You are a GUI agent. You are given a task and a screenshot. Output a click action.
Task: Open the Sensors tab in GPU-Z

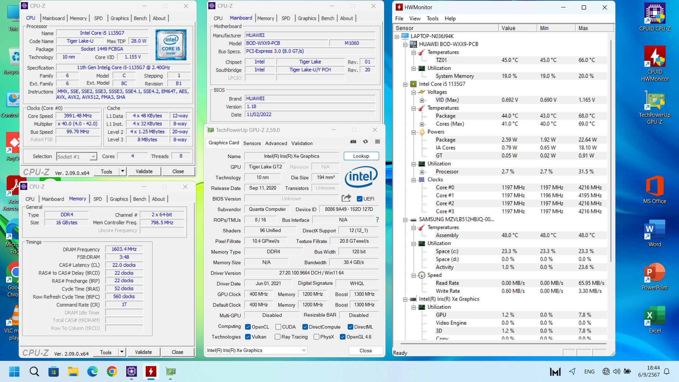click(252, 143)
